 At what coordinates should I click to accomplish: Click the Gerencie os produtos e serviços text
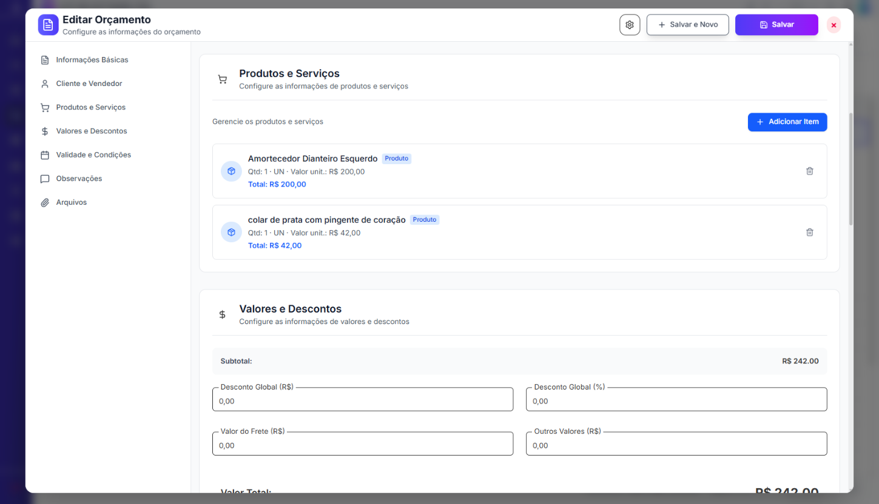[x=268, y=122]
